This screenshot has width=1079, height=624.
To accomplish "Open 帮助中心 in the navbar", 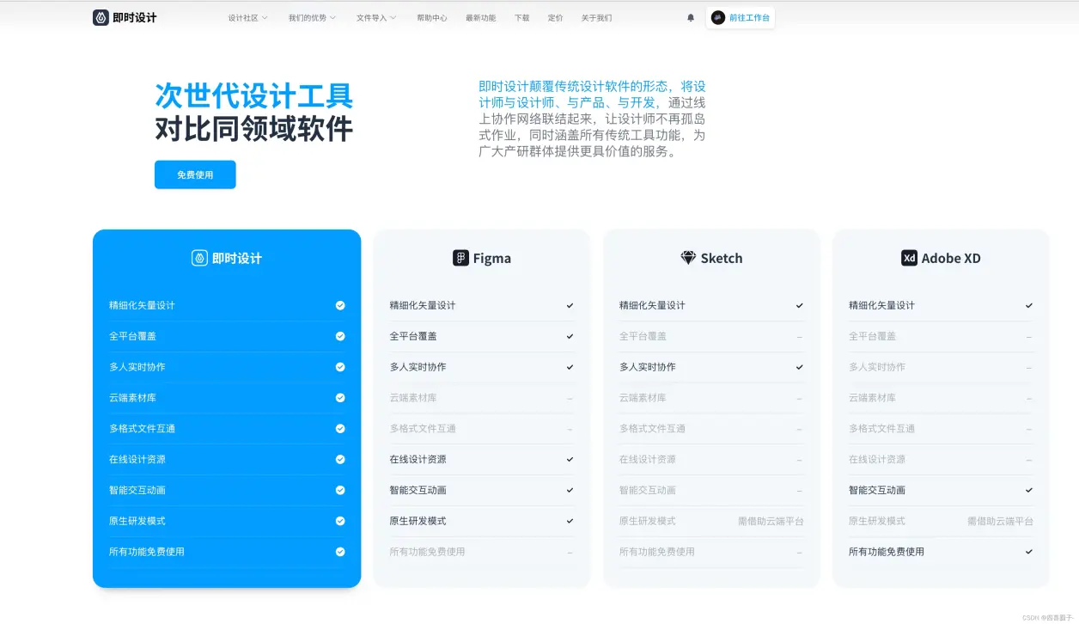I will click(x=432, y=17).
